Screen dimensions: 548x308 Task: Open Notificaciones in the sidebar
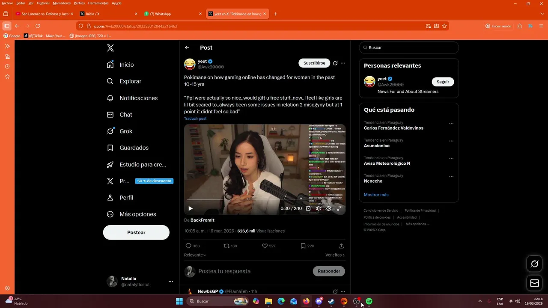coord(132,98)
